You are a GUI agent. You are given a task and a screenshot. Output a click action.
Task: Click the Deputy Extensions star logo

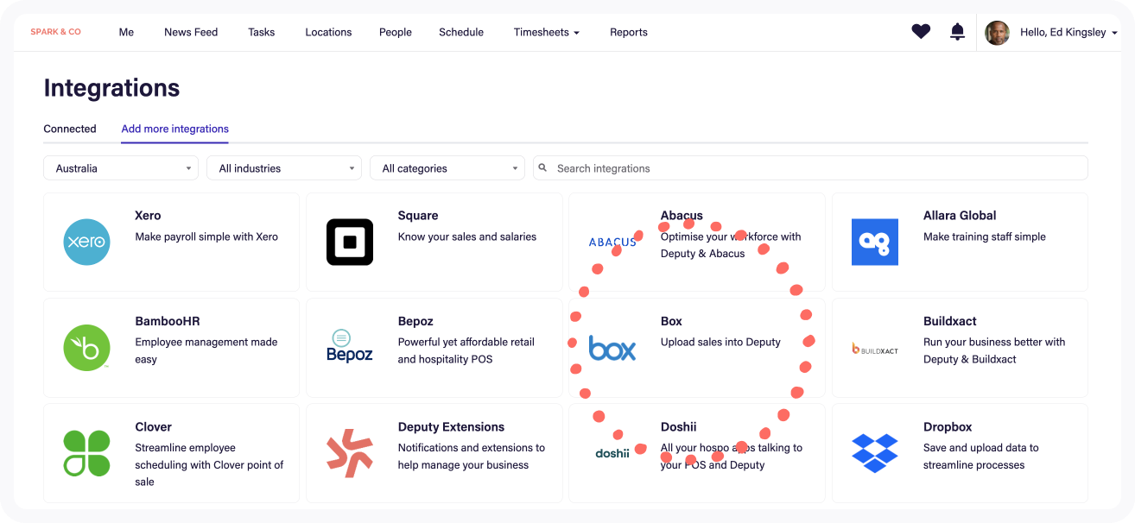350,453
